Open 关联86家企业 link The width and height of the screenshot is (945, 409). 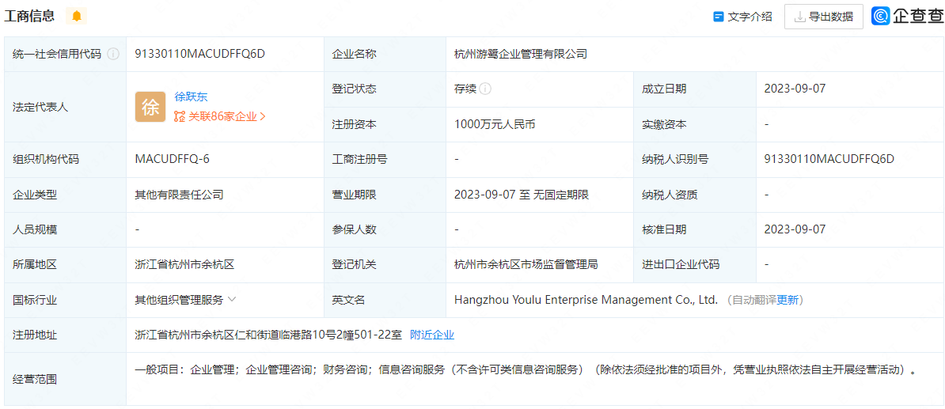click(x=220, y=117)
